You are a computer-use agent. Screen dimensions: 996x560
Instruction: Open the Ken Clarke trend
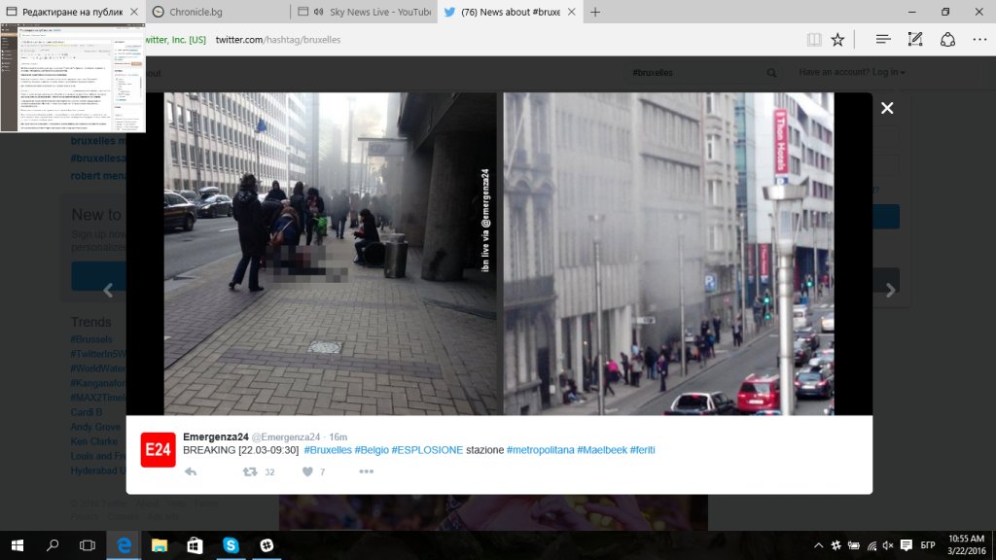click(94, 441)
